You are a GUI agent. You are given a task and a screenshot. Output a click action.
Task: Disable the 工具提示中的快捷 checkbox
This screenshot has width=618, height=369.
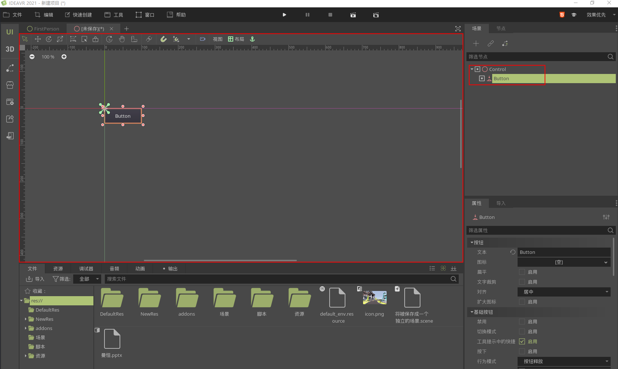click(522, 341)
